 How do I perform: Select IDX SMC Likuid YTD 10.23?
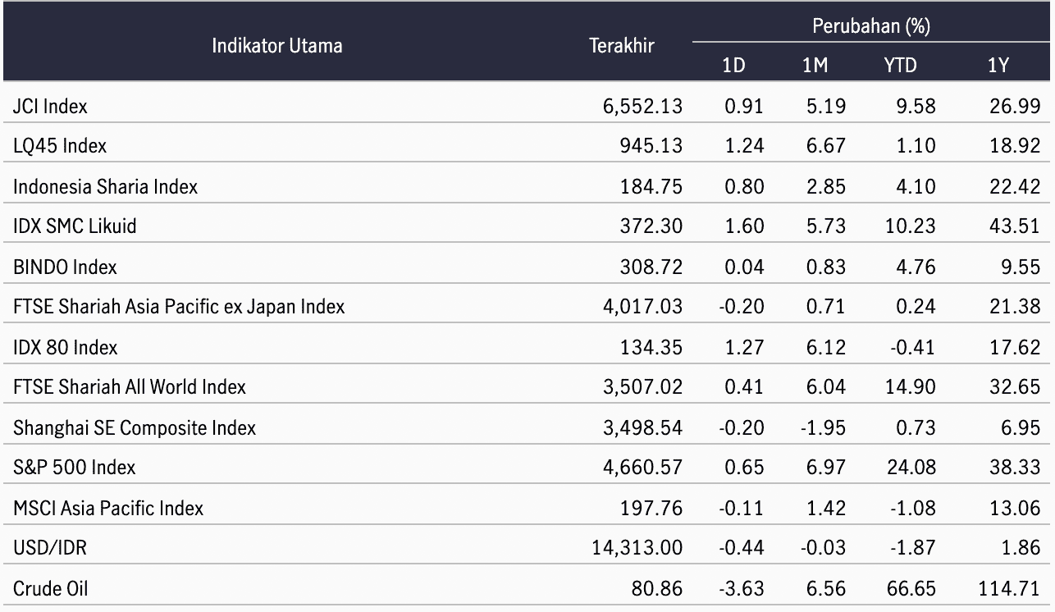(x=912, y=226)
